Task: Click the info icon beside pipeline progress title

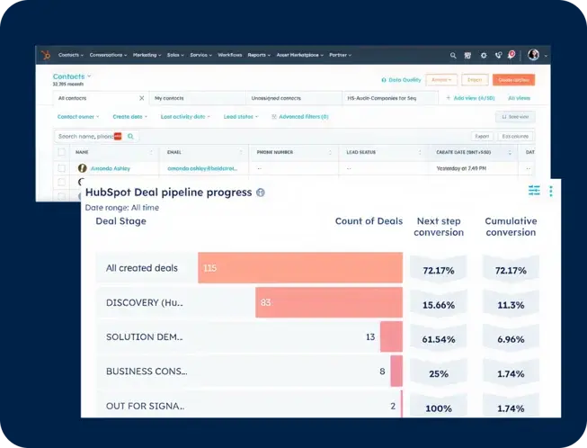Action: coord(261,193)
